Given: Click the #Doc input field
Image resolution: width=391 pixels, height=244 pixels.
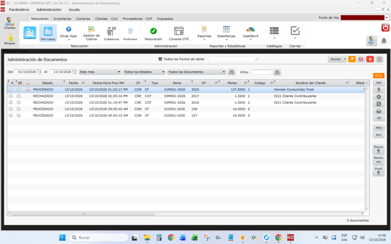Looking at the screenshot, I should (261, 72).
